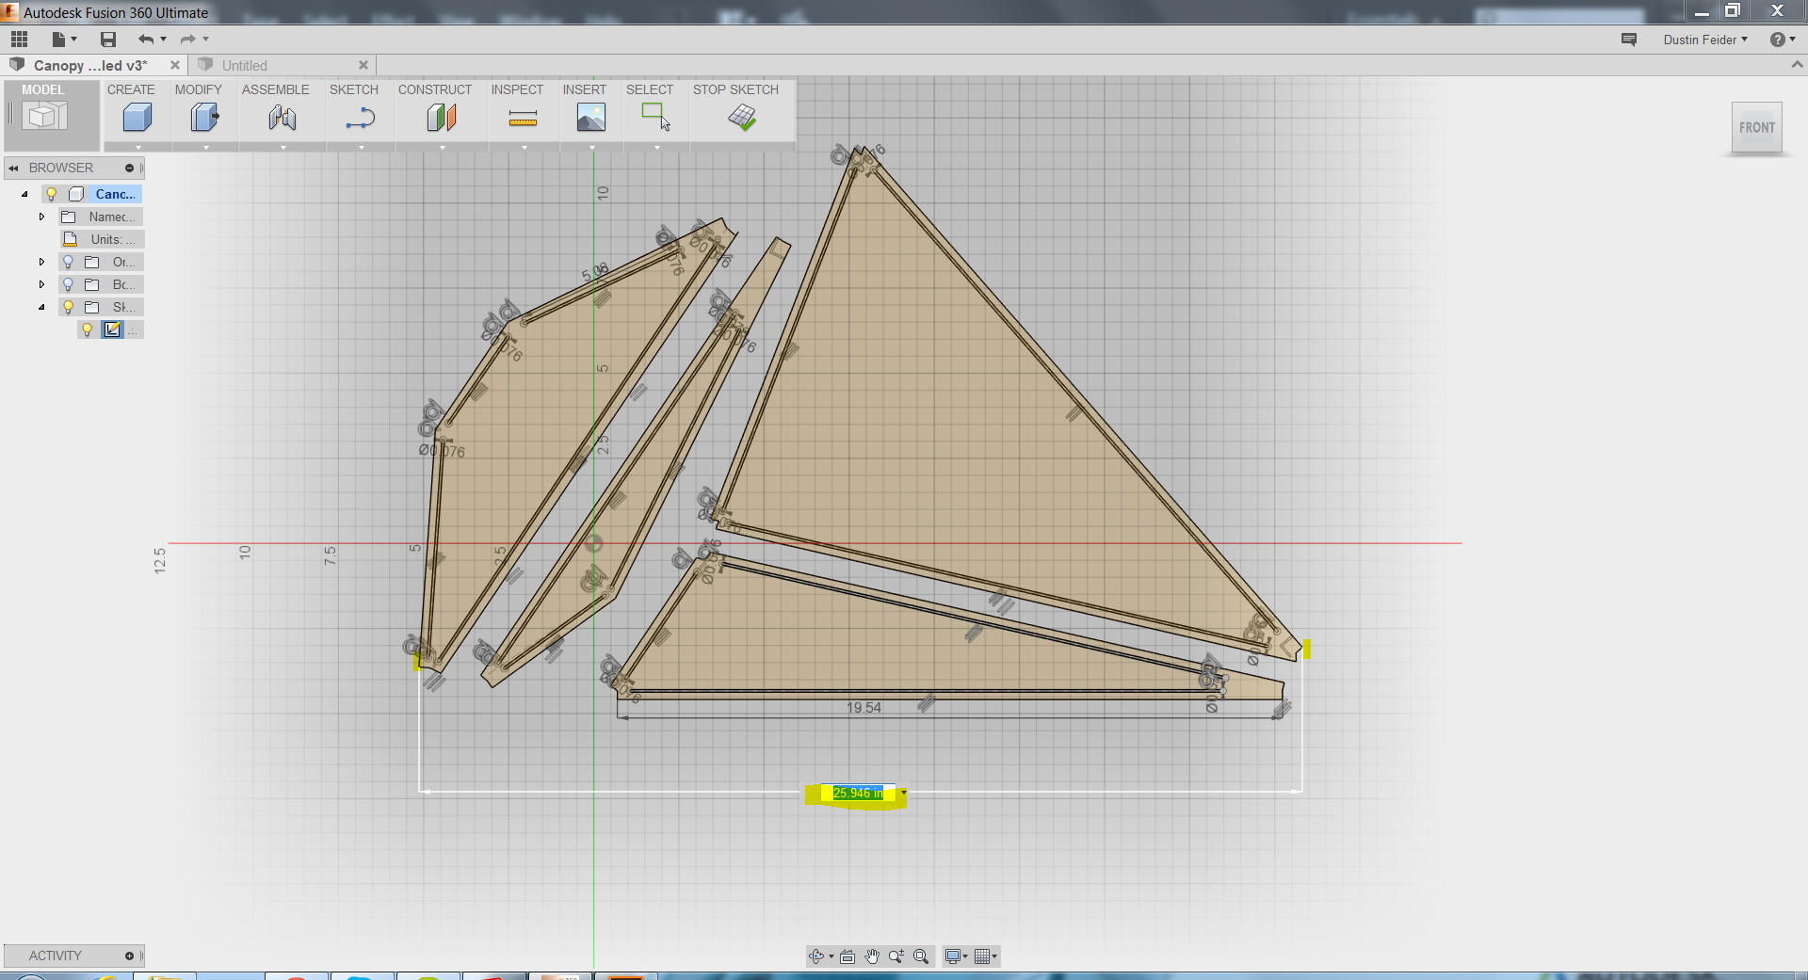Open the SELECT menu label
This screenshot has height=980, width=1808.
pyautogui.click(x=650, y=89)
